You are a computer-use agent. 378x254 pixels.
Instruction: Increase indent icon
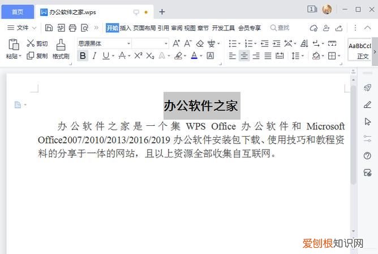coord(277,43)
